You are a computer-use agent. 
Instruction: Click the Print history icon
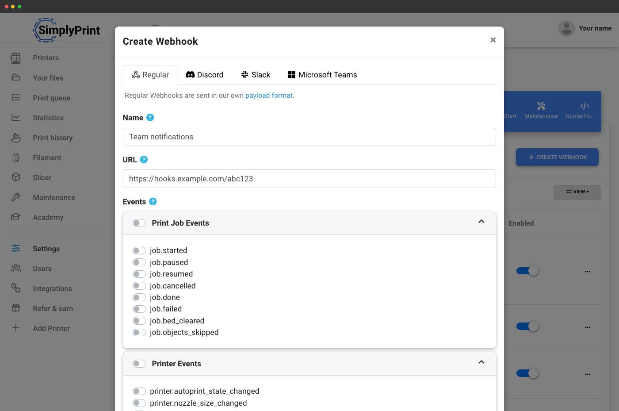click(x=16, y=138)
